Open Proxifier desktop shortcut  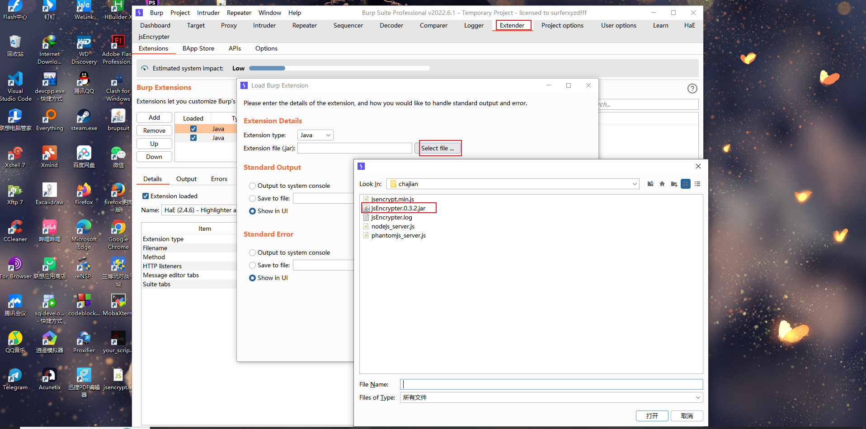tap(84, 342)
